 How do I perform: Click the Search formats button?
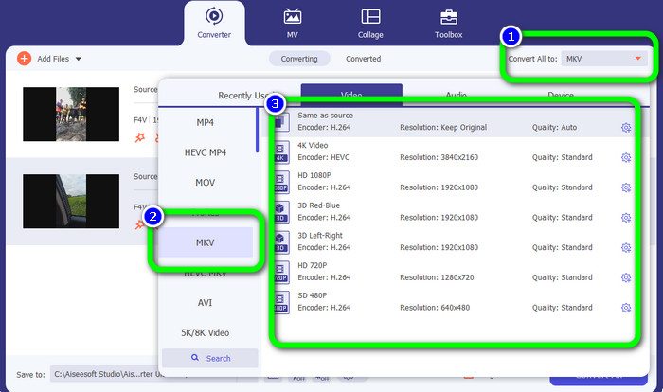(209, 358)
